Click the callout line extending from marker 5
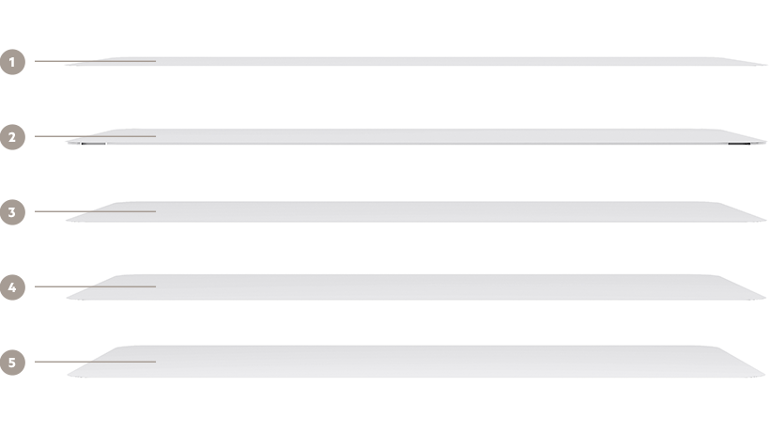Viewport: 770px width, 433px height. [x=95, y=362]
